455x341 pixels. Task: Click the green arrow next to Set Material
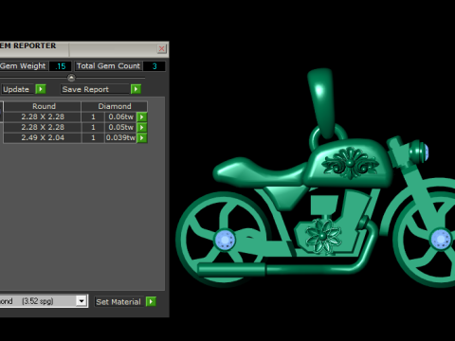click(151, 301)
